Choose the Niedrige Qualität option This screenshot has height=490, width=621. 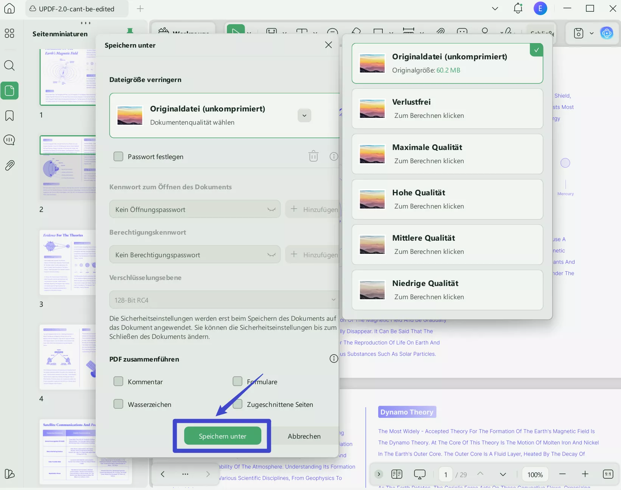[447, 290]
